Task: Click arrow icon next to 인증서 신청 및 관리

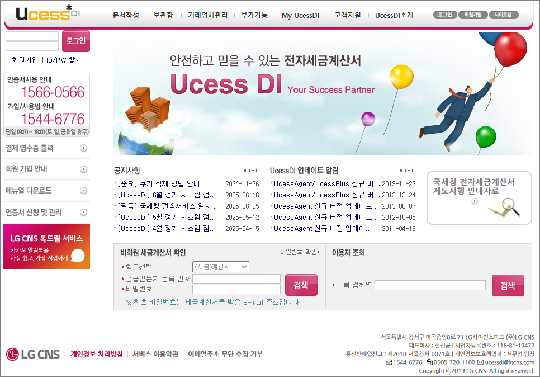Action: click(83, 213)
